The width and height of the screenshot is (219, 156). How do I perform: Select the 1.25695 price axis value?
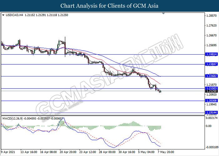coord(211,45)
